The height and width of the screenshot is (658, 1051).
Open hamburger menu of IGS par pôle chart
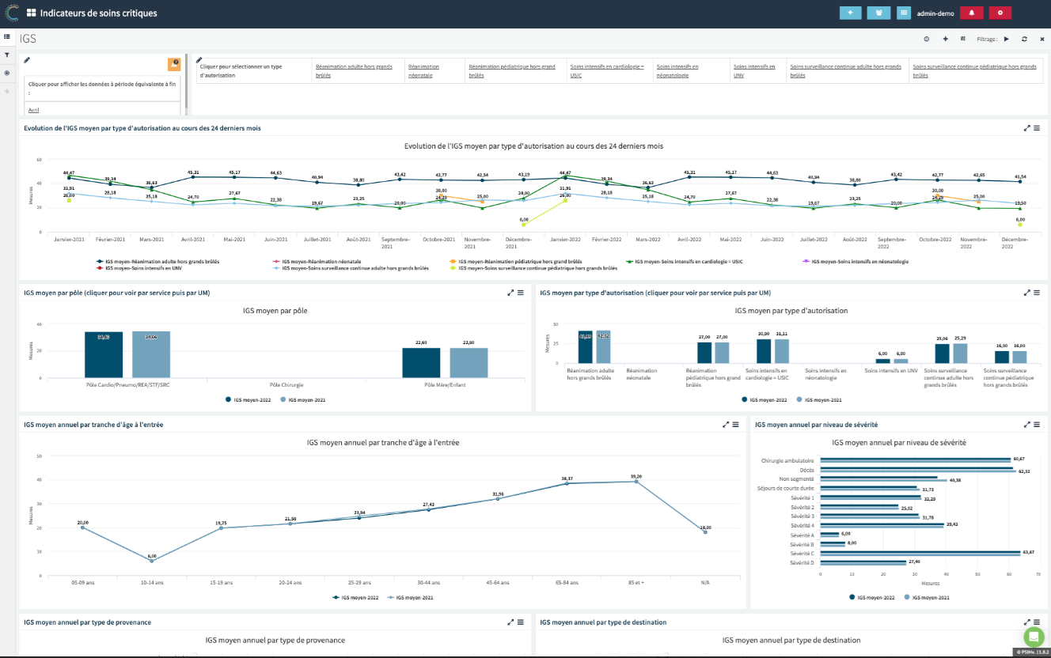click(521, 293)
